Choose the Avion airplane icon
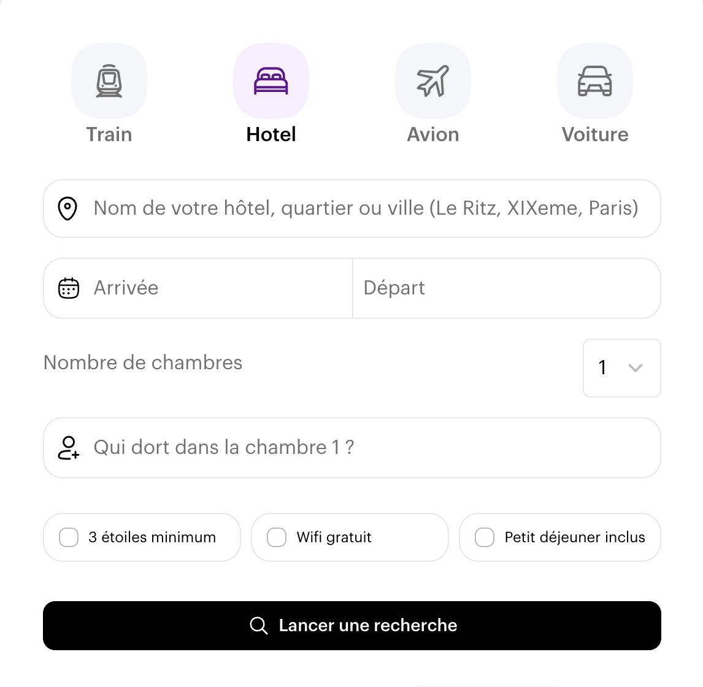Viewport: 703px width, 687px height. (x=433, y=81)
